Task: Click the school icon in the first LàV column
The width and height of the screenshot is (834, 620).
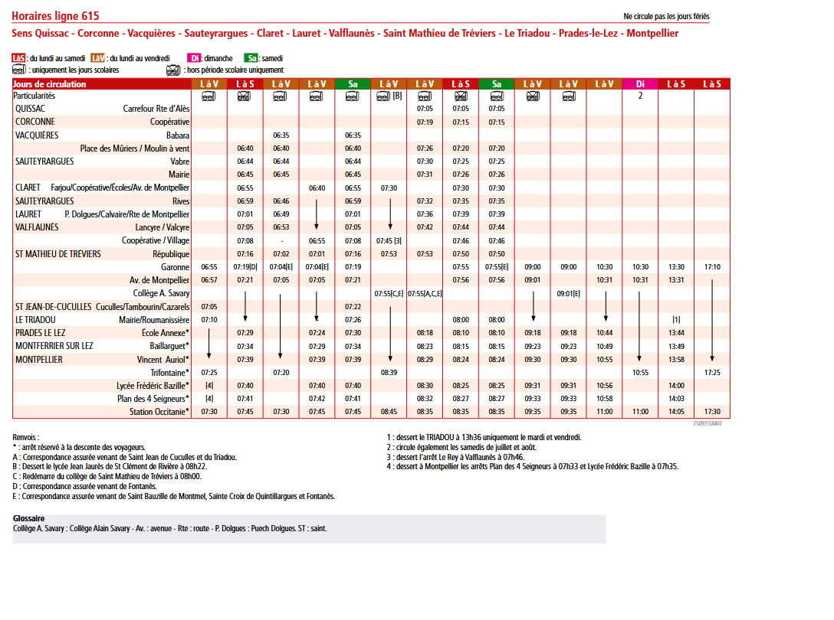Action: [208, 96]
